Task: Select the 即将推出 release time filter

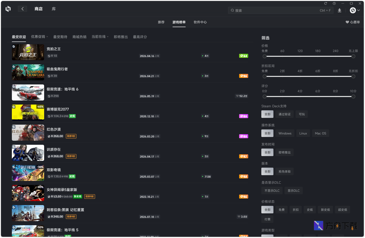Action: click(284, 153)
